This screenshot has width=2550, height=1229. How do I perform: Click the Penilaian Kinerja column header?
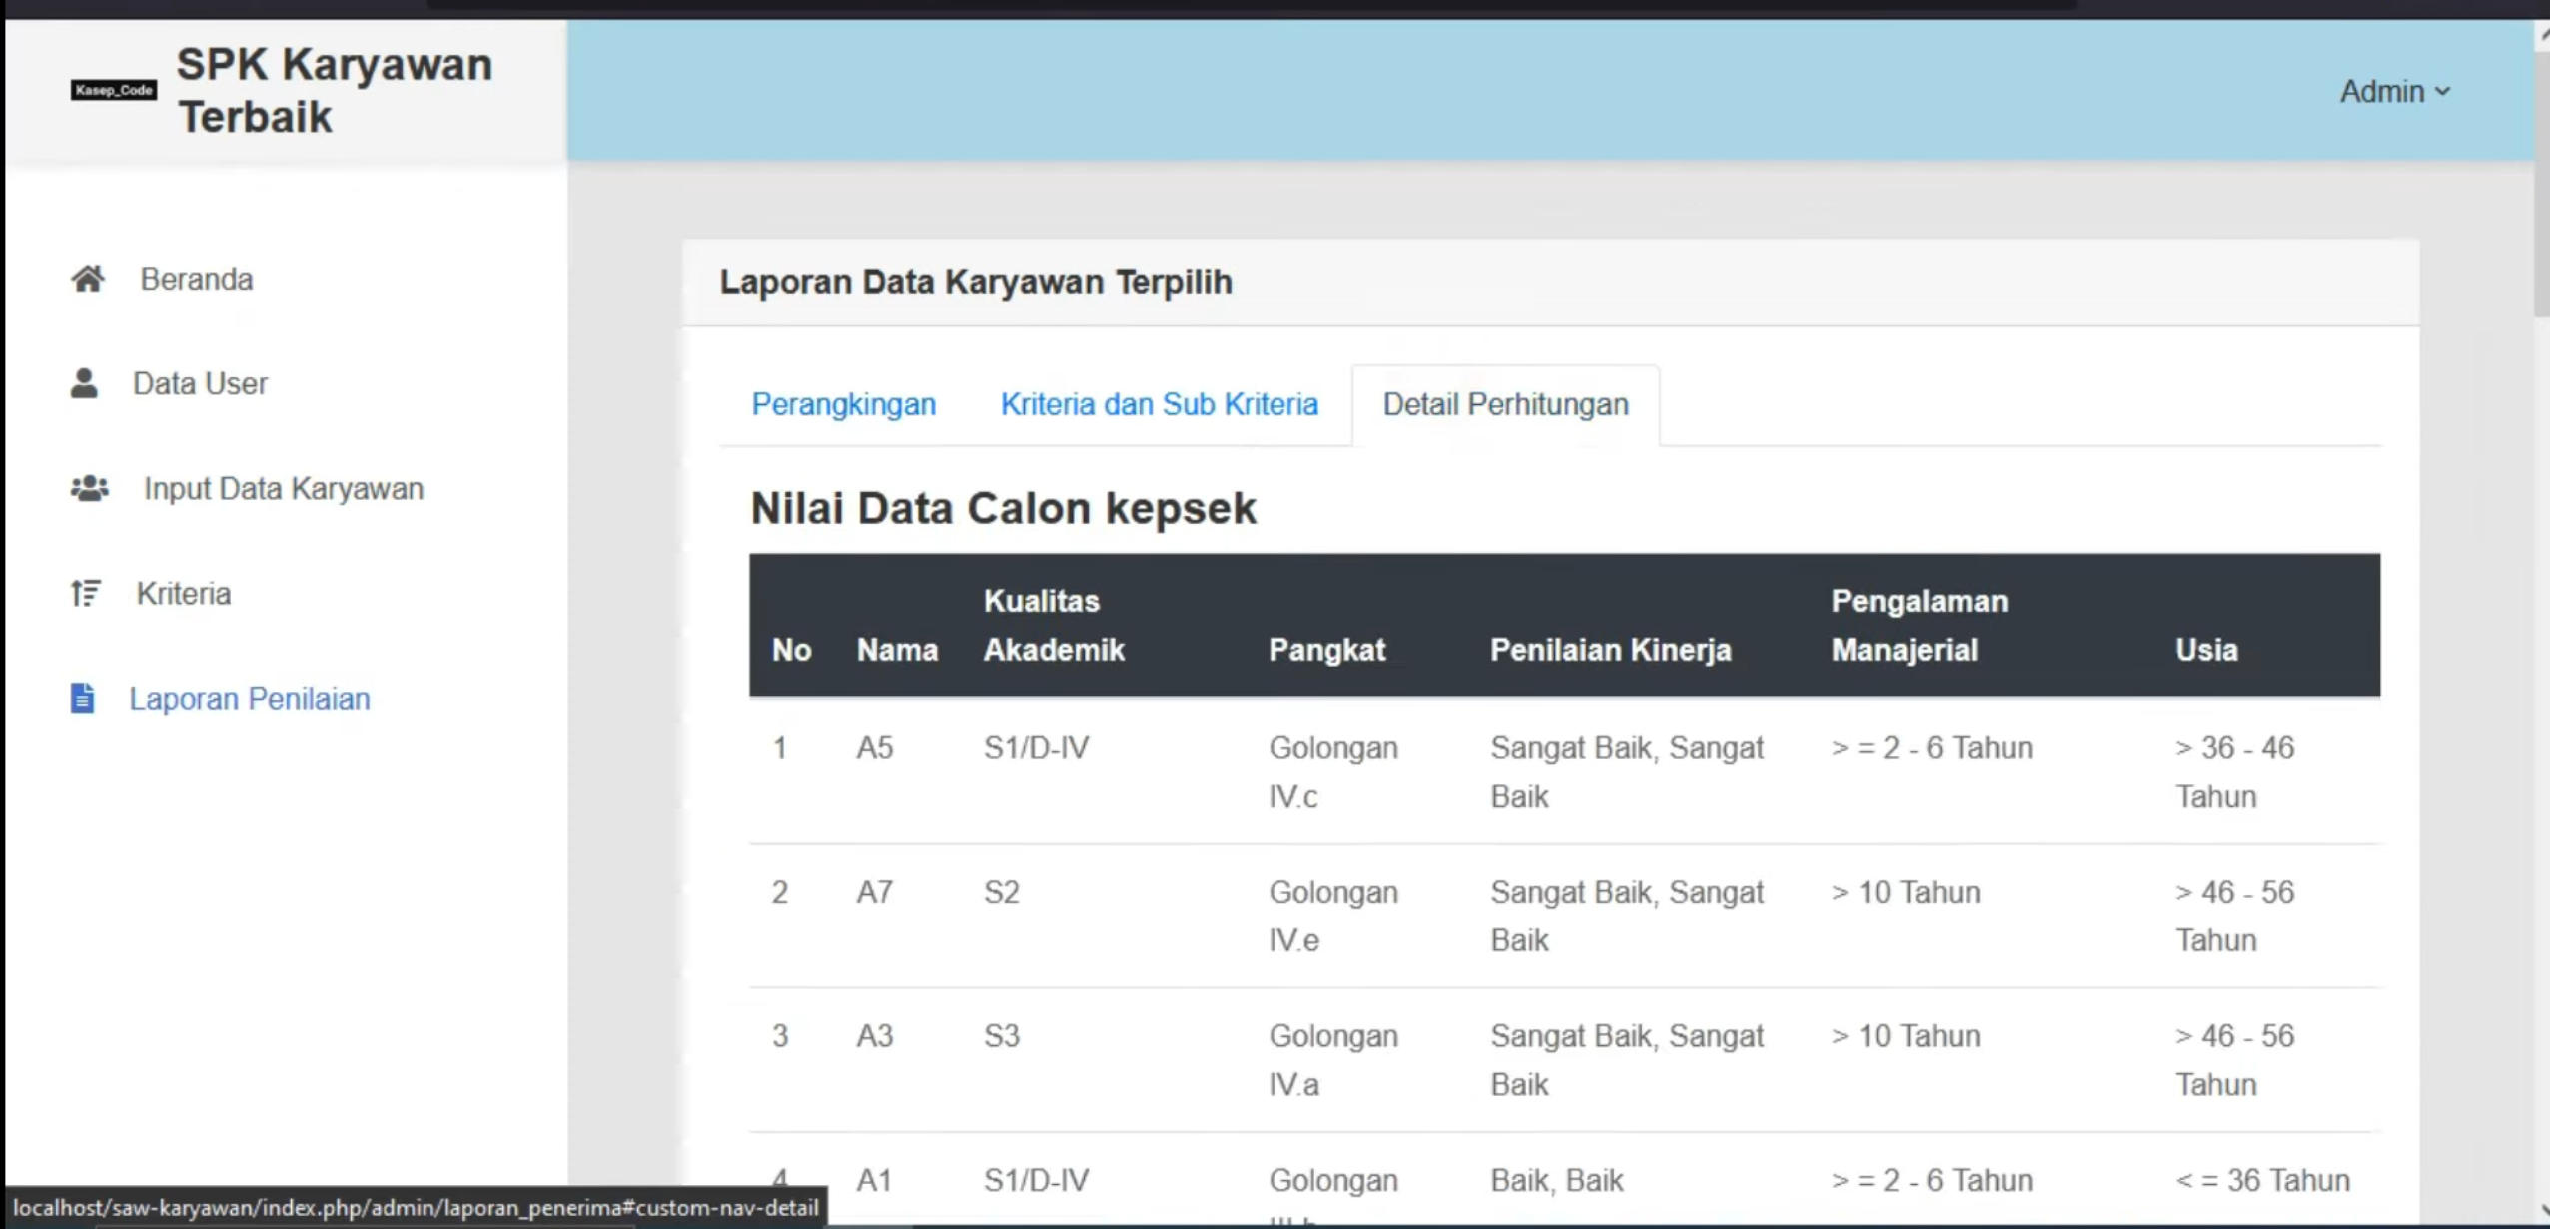pos(1611,650)
